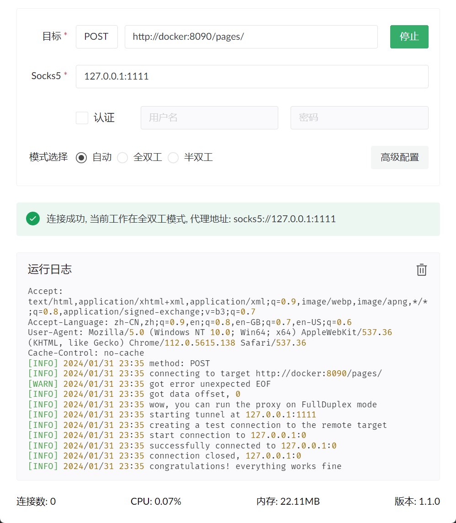Viewport: 456px width, 523px height.
Task: Open the POST method selector
Action: point(97,37)
